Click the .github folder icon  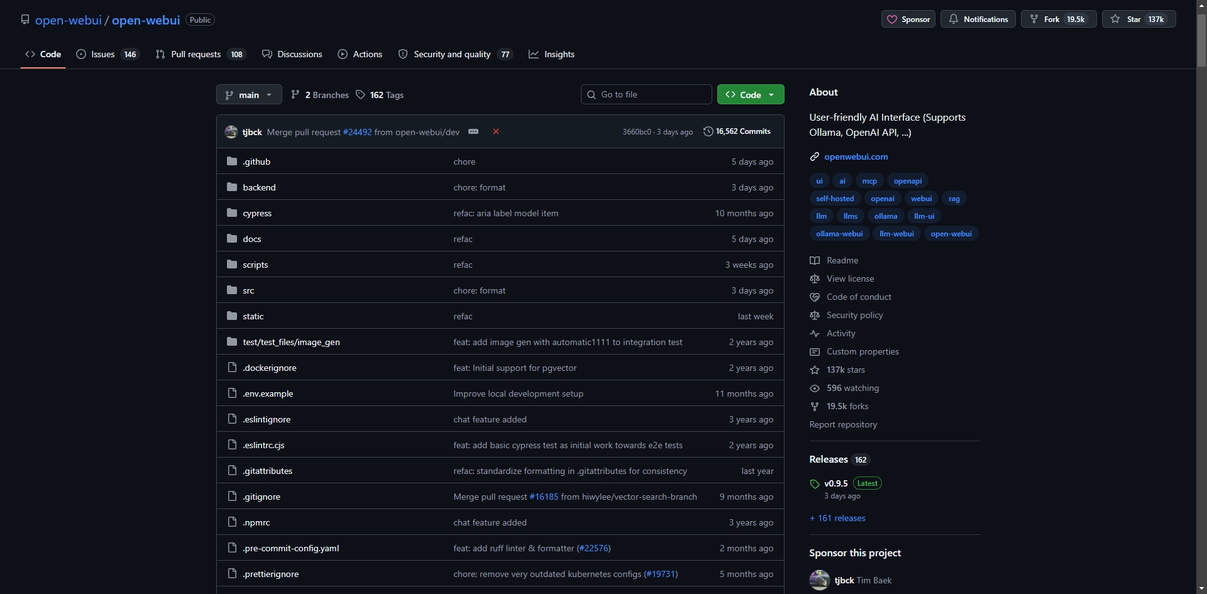(232, 162)
